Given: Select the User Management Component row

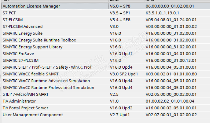Looking at the screenshot, I should 33,115.
